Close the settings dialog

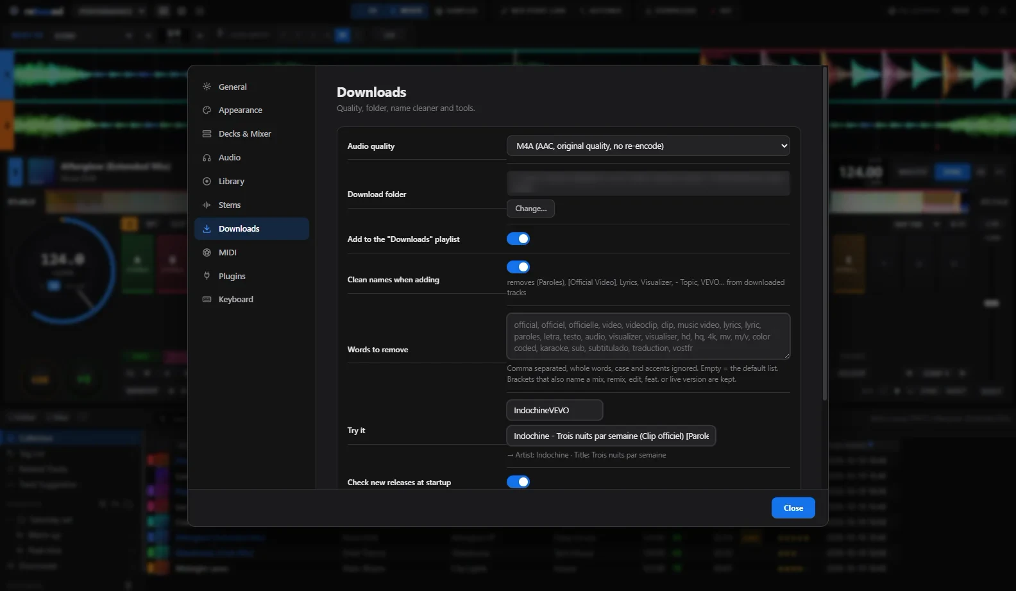[793, 508]
